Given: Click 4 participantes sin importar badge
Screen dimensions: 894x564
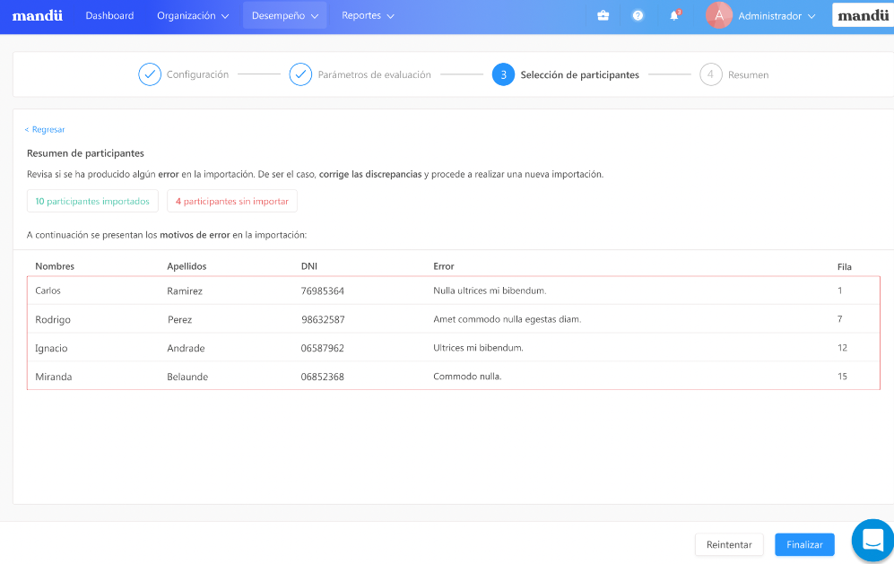Looking at the screenshot, I should [x=232, y=202].
